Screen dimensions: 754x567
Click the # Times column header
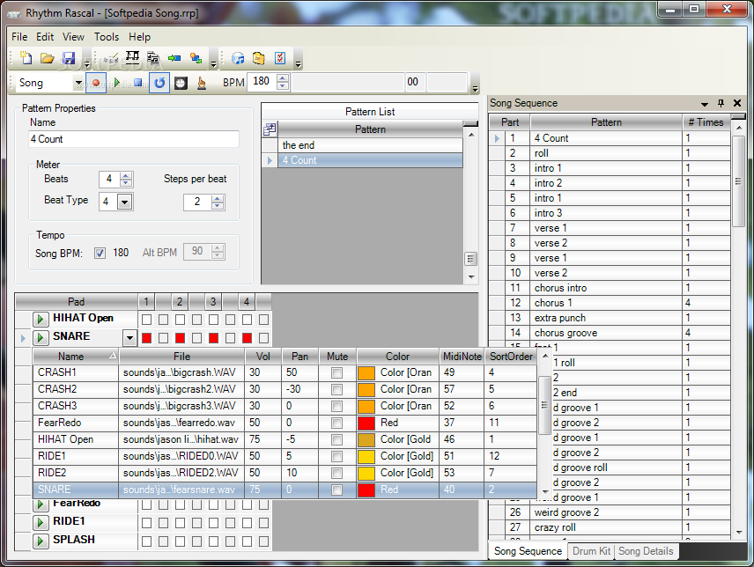(706, 122)
